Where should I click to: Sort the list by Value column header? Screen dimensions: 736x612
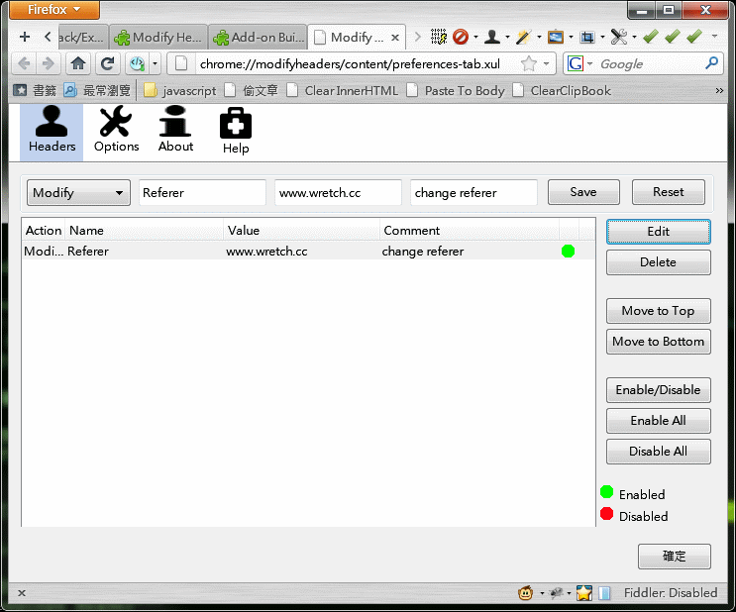pyautogui.click(x=301, y=230)
